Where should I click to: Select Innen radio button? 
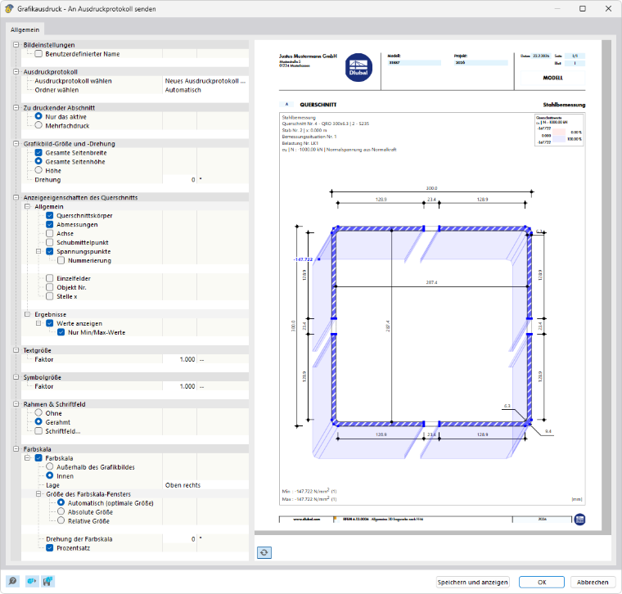coord(50,476)
